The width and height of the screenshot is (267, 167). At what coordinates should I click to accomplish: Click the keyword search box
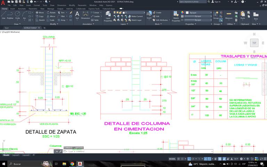(193, 2)
